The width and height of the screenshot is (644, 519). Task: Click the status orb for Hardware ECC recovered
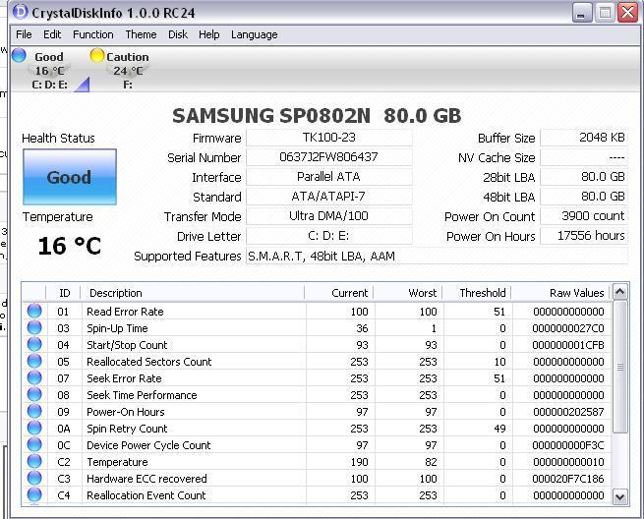point(34,478)
